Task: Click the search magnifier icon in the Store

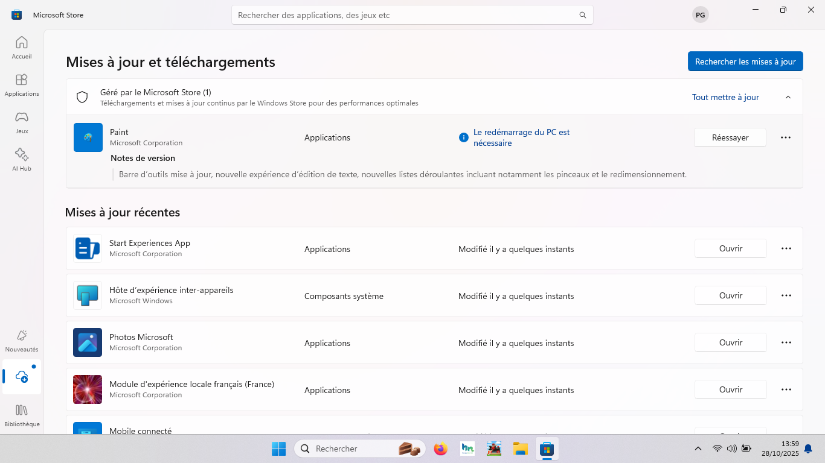Action: coord(583,15)
